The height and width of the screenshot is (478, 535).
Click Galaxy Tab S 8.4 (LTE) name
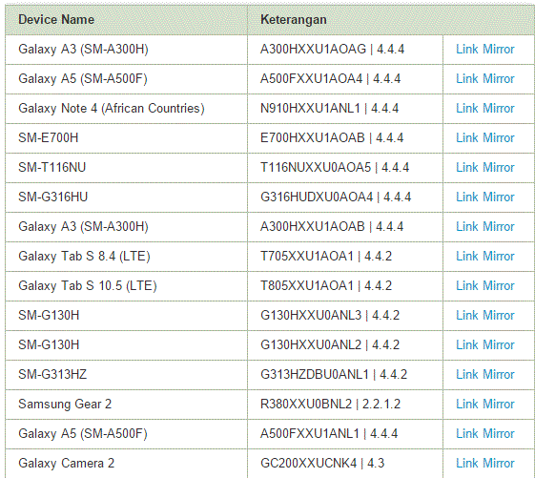tap(84, 257)
